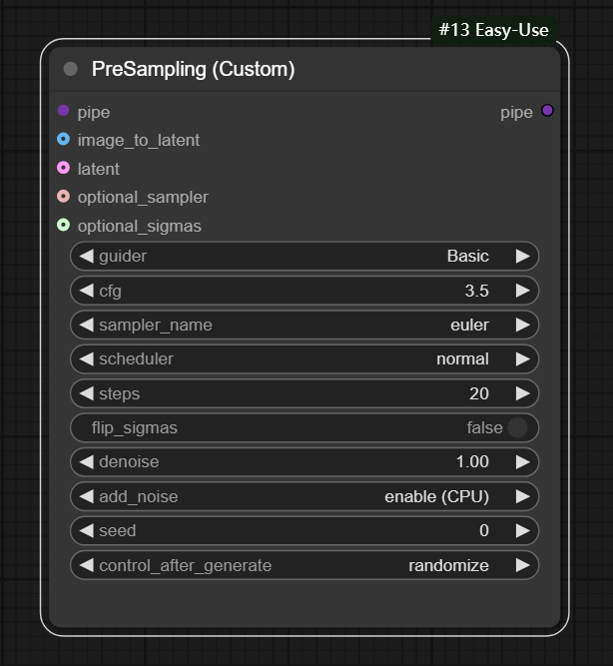Decrease denoise value with left arrow

tap(86, 462)
